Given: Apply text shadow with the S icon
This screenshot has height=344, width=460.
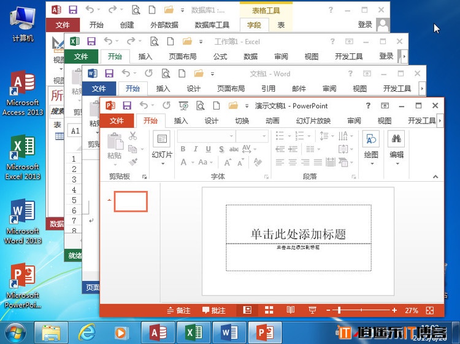Looking at the screenshot, I should coord(221,149).
